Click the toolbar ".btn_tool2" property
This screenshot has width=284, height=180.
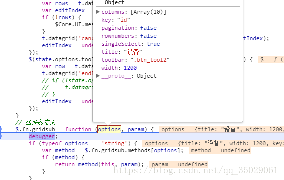click(x=135, y=60)
